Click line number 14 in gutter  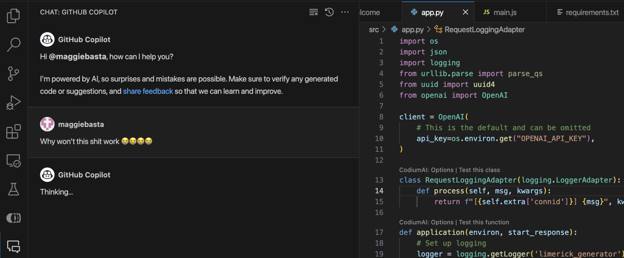tap(379, 191)
